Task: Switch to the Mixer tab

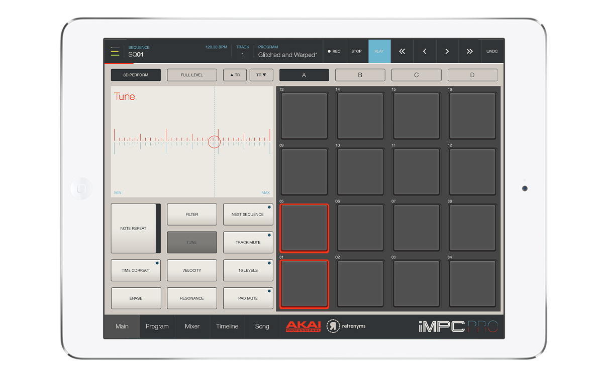Action: click(192, 326)
